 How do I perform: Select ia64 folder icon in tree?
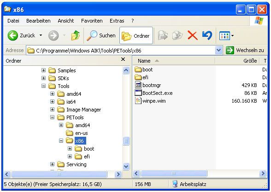(x=61, y=102)
